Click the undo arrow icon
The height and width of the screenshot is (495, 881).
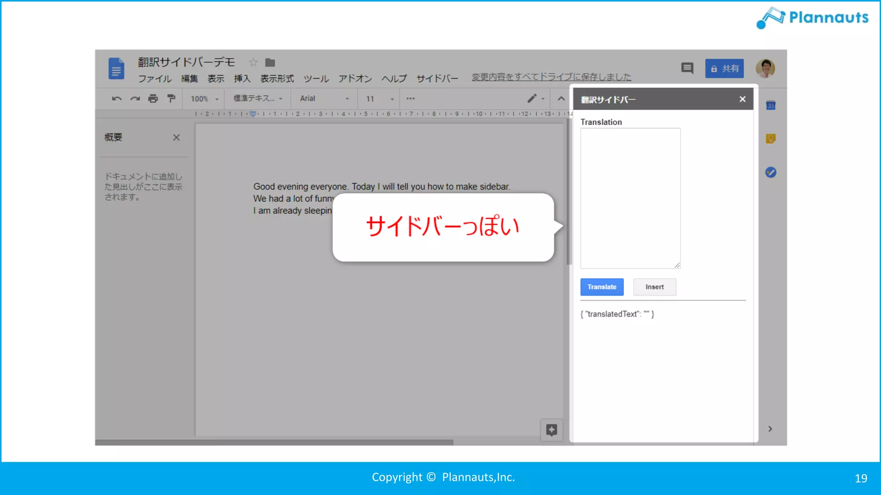117,98
